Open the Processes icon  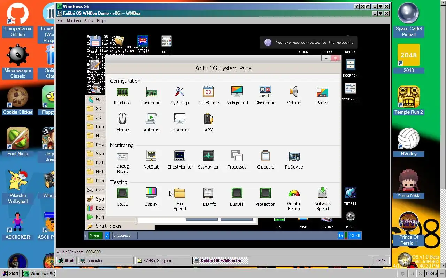[x=237, y=156]
